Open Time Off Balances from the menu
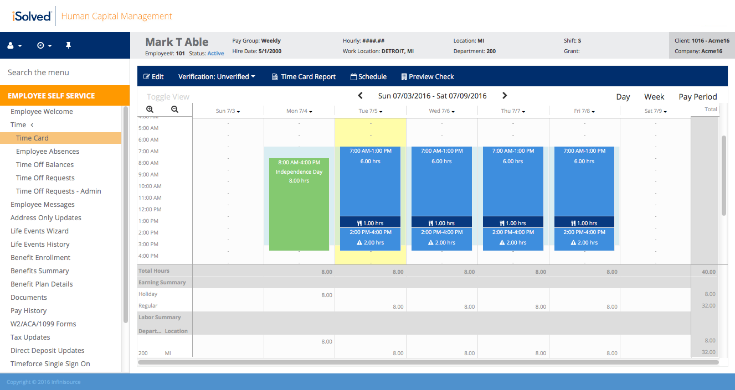Image resolution: width=735 pixels, height=390 pixels. click(45, 164)
